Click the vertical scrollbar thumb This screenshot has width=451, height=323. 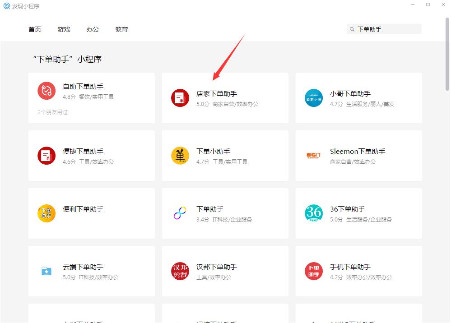pyautogui.click(x=447, y=54)
